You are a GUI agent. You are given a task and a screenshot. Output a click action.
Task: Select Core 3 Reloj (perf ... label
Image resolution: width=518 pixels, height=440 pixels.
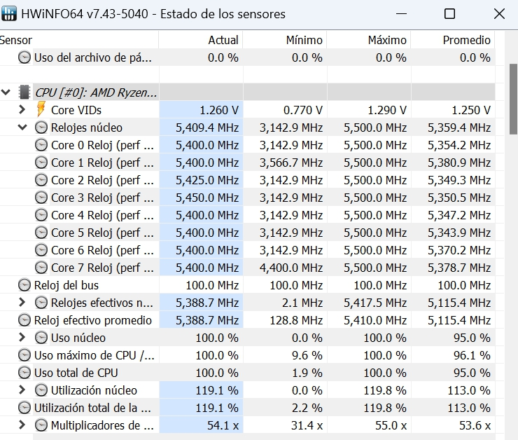pos(102,198)
